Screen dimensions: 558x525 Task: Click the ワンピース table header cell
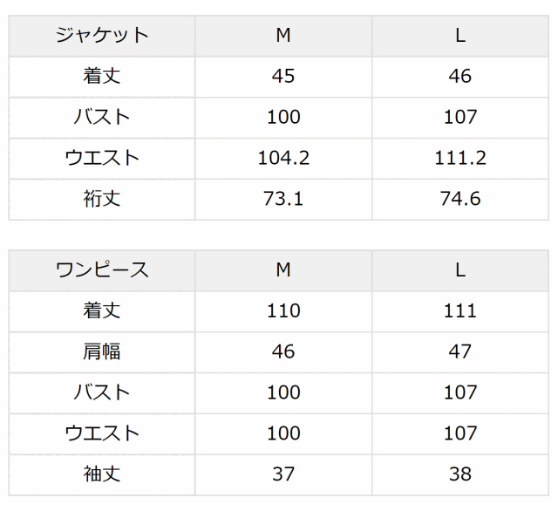102,270
